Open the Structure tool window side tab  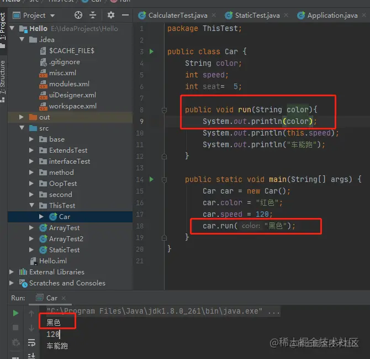pyautogui.click(x=3, y=81)
